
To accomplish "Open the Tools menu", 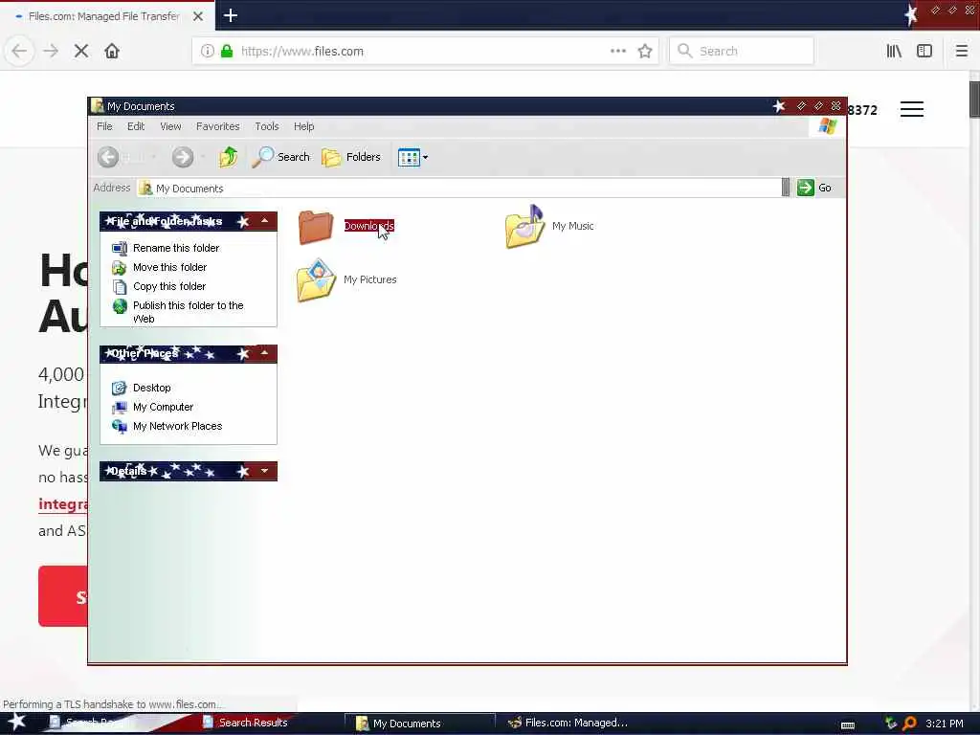I will (x=267, y=126).
